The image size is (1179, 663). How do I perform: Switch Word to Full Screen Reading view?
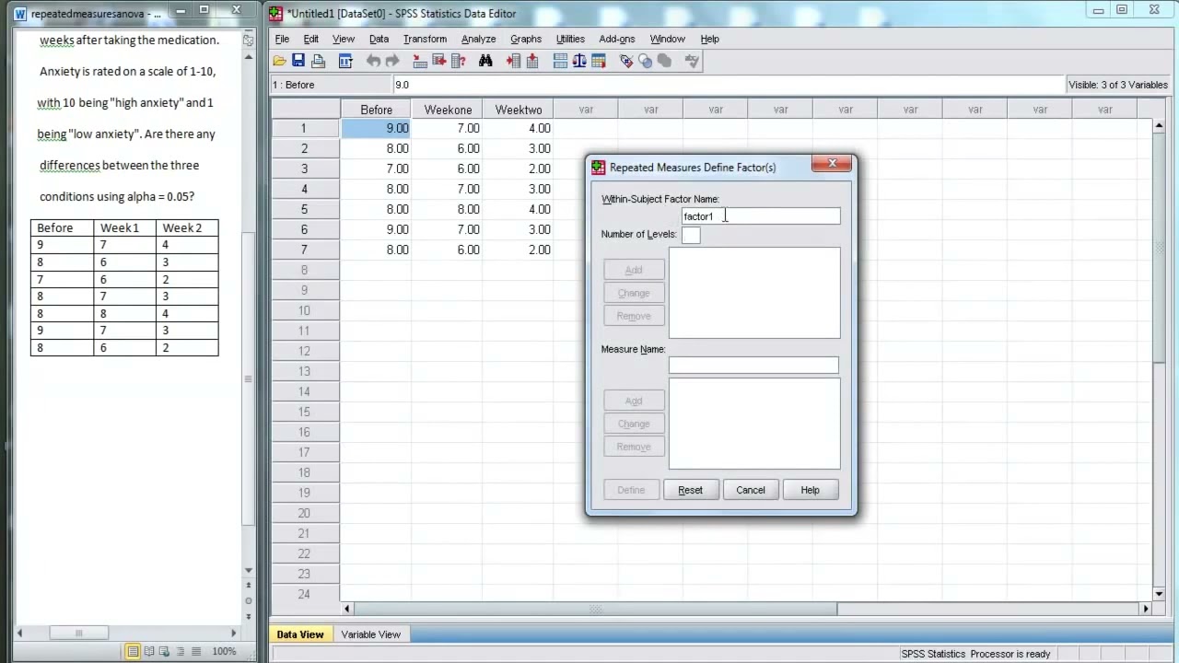tap(148, 651)
